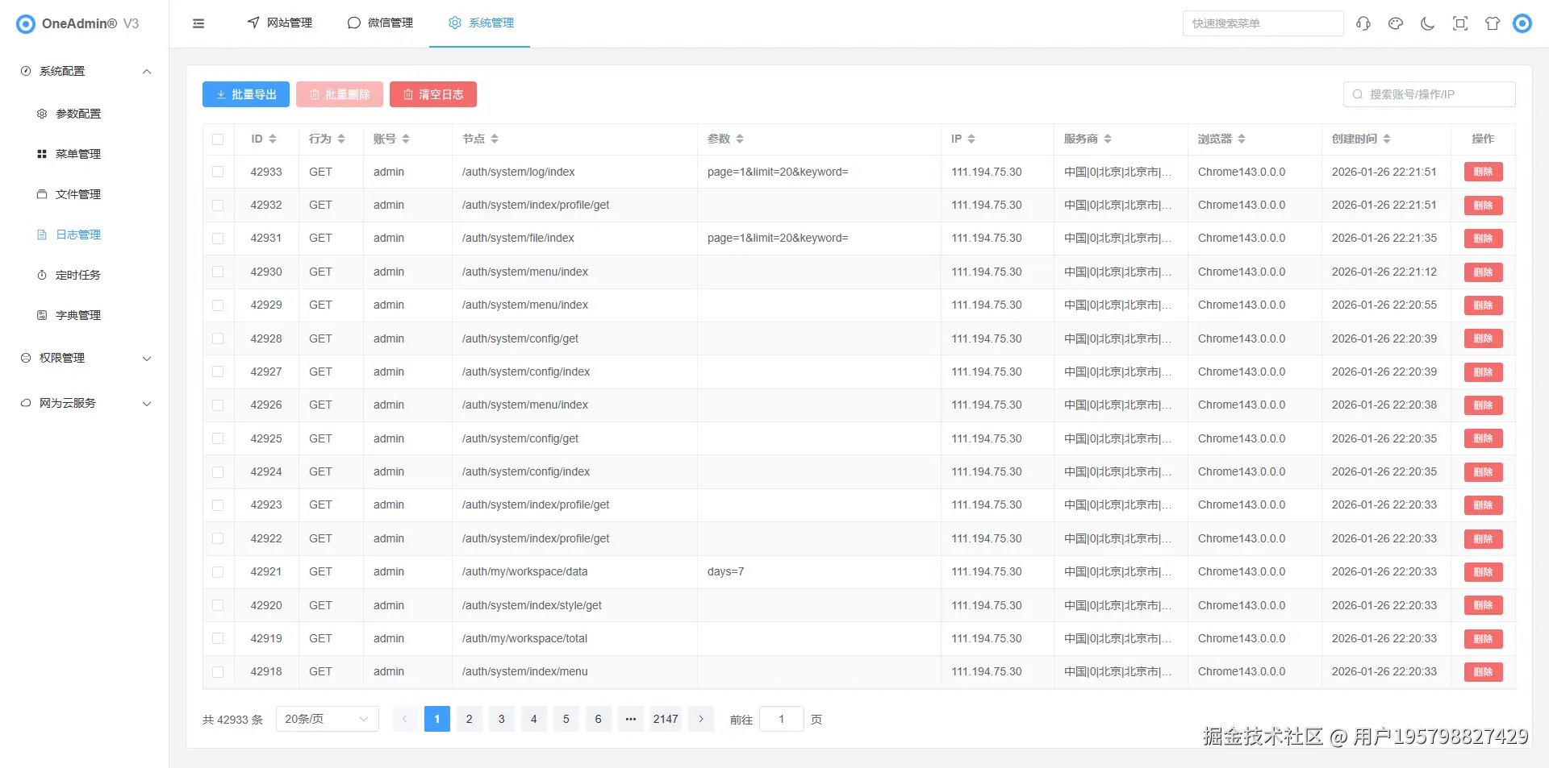Collapse the 系统配置 sidebar group
The height and width of the screenshot is (768, 1549).
click(x=85, y=71)
